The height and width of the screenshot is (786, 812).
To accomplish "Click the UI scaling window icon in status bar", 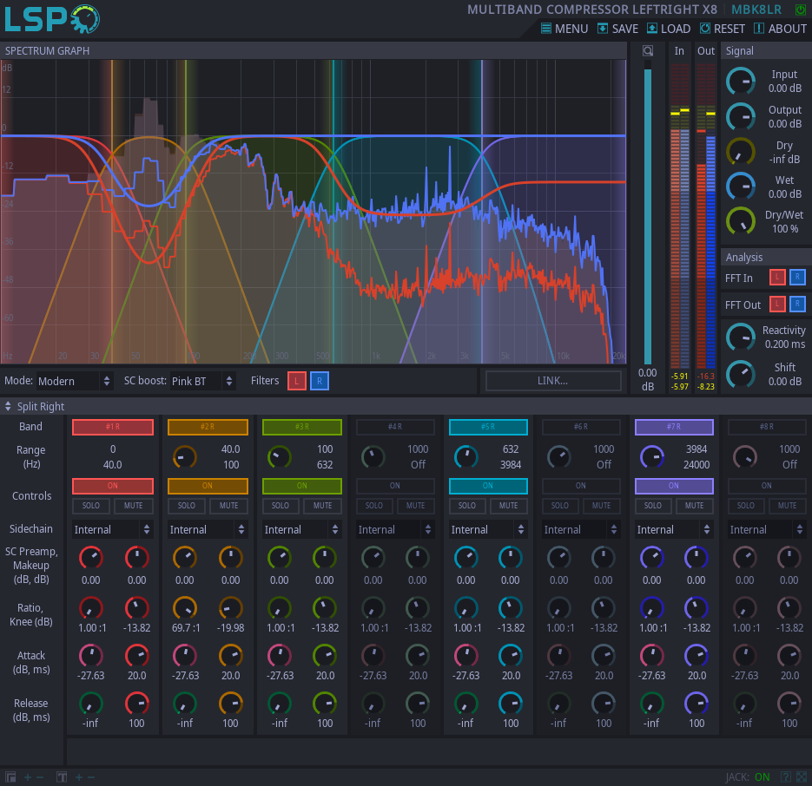I will click(10, 777).
